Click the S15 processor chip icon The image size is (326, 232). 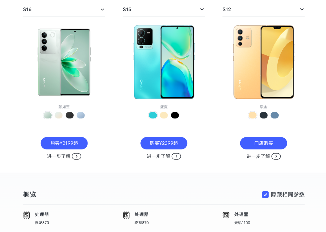[126, 215]
